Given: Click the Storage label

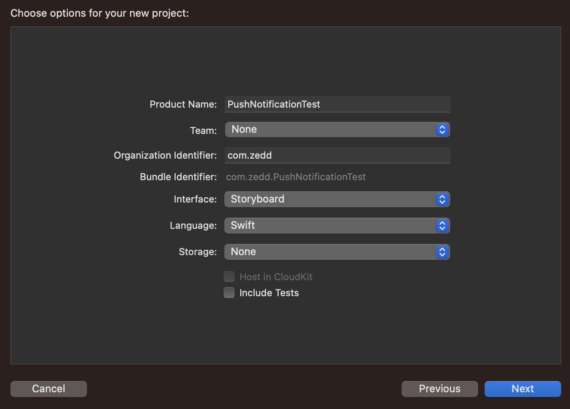Looking at the screenshot, I should [198, 252].
